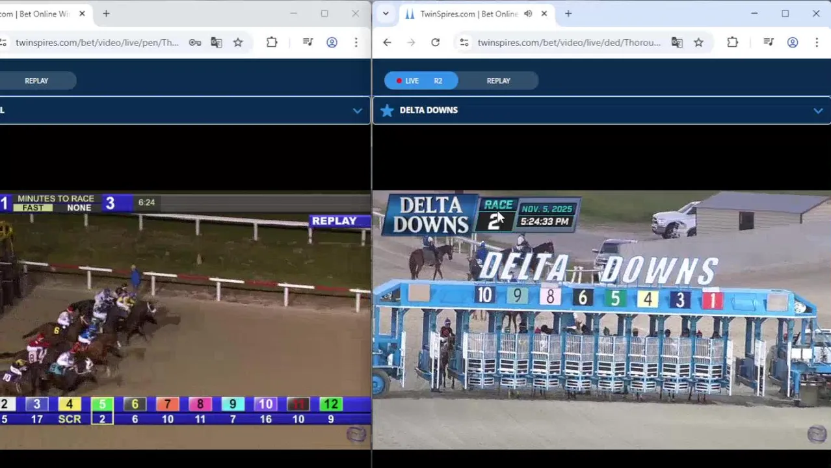831x468 pixels.
Task: Open a new tab in the left browser window
Action: point(106,14)
